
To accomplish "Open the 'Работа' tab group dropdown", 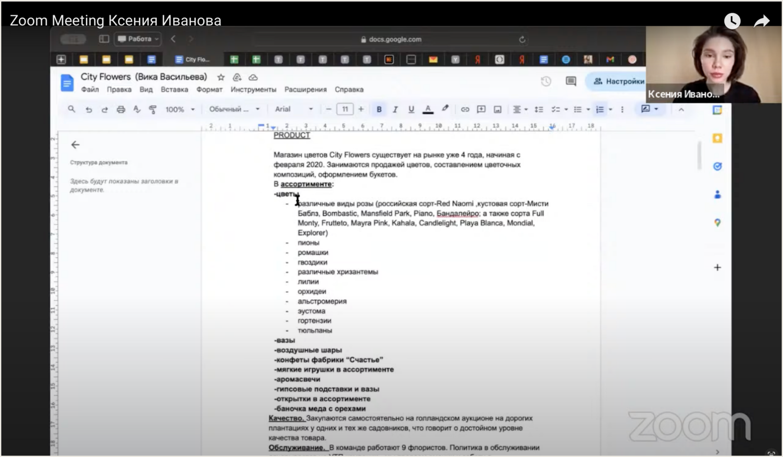I will (x=138, y=39).
